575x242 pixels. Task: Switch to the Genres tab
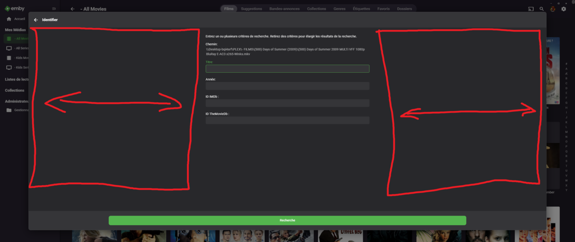pos(339,9)
